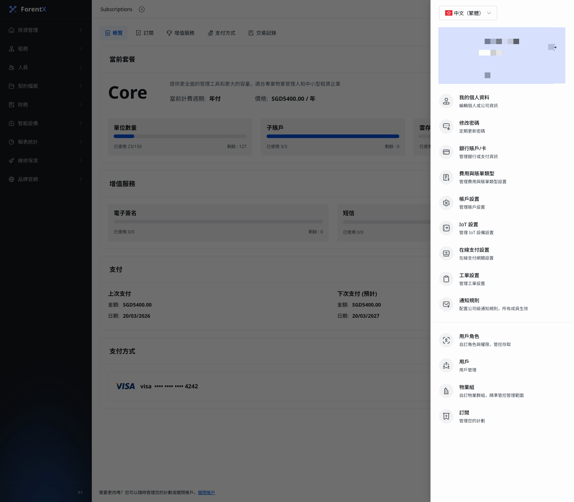
Task: Open the 用戶 user management icon
Action: tap(446, 366)
